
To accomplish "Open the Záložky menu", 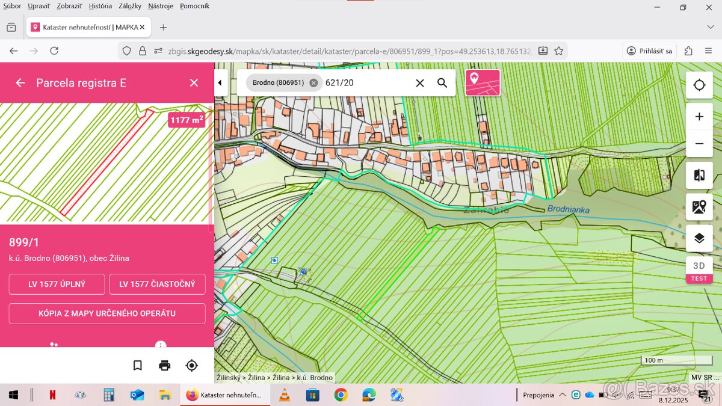I will tap(129, 6).
